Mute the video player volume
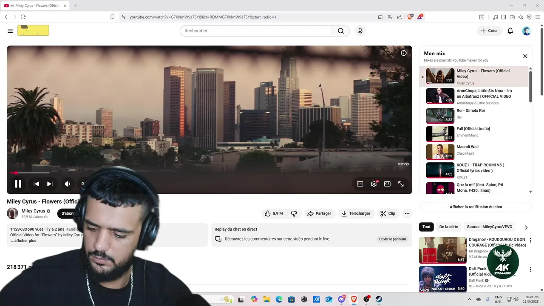Screen dimensions: 544x306 [67, 184]
